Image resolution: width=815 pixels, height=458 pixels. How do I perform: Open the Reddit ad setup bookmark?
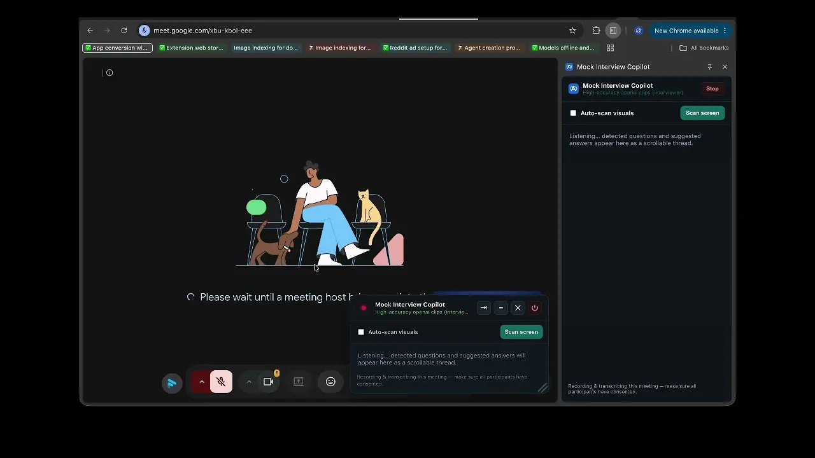[415, 48]
